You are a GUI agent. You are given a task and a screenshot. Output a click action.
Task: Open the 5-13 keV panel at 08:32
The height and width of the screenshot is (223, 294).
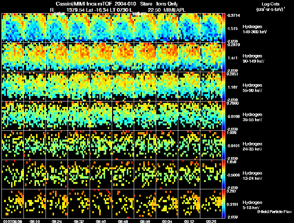coord(79,204)
